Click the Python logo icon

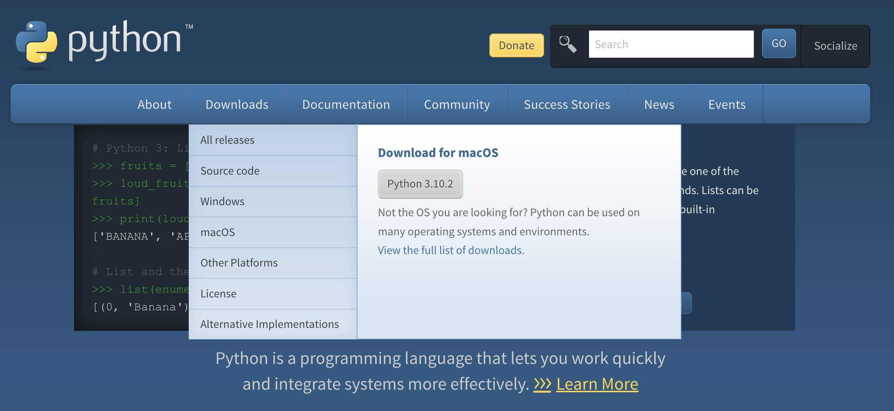click(36, 42)
